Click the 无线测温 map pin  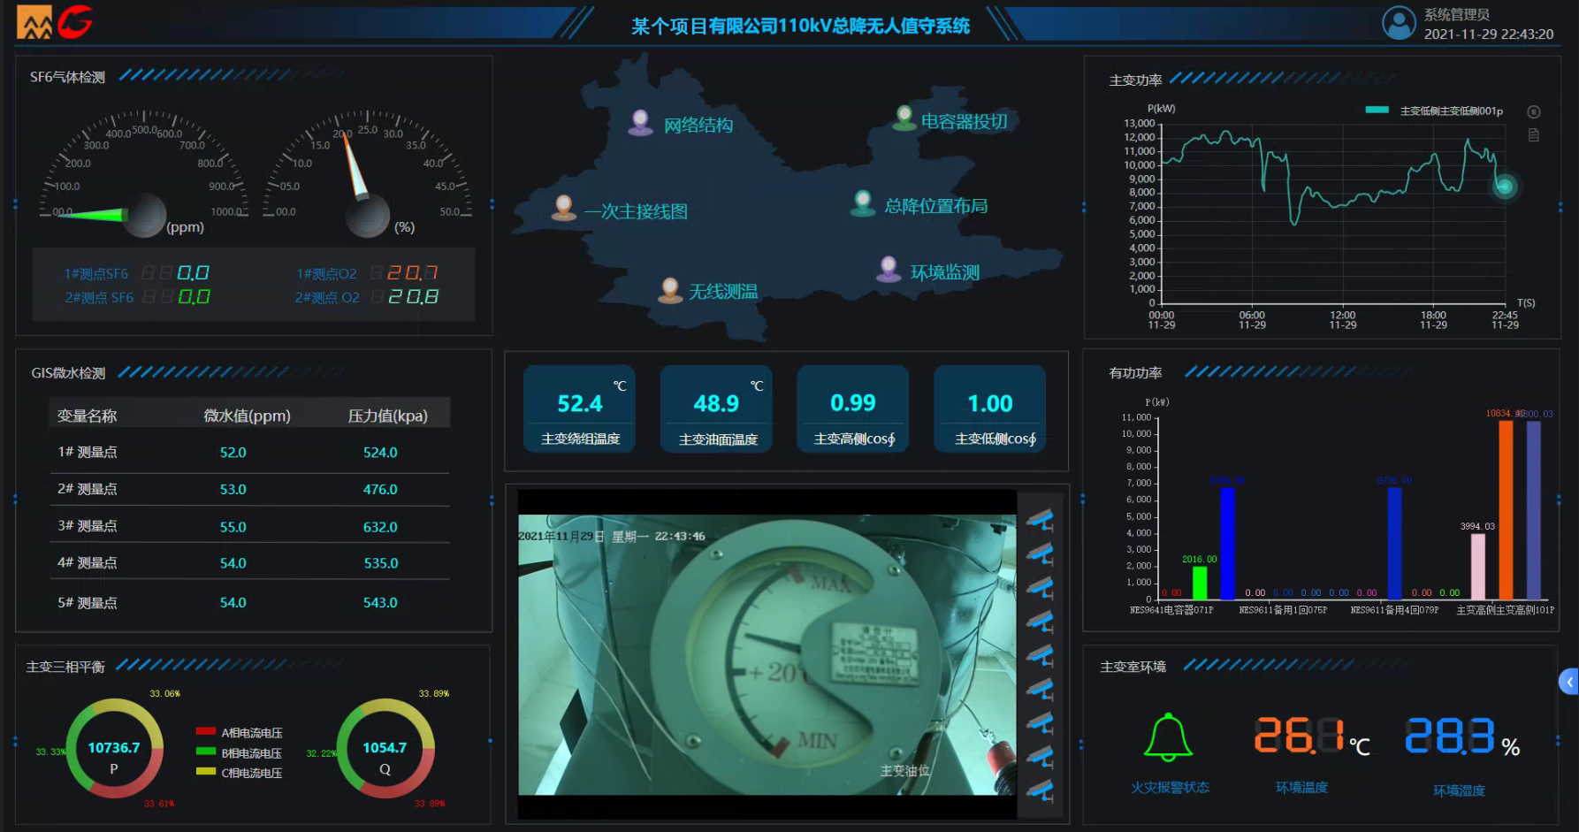[x=670, y=289]
